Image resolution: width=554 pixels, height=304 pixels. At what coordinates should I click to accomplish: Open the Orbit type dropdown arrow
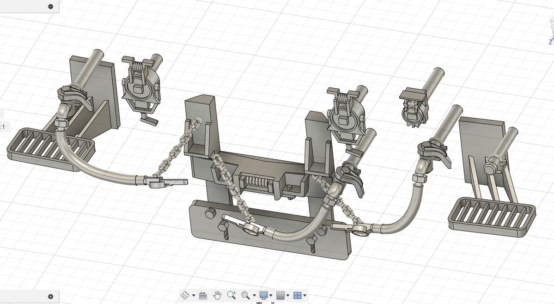coord(193,296)
